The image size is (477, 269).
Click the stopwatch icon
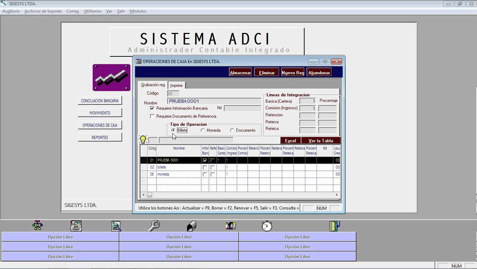tap(267, 226)
